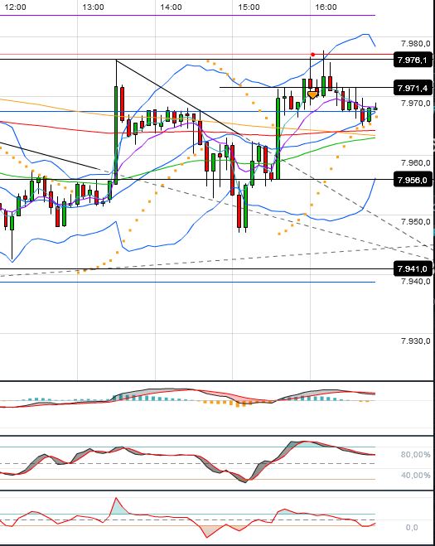Click the 13:00 time axis label

(x=93, y=7)
